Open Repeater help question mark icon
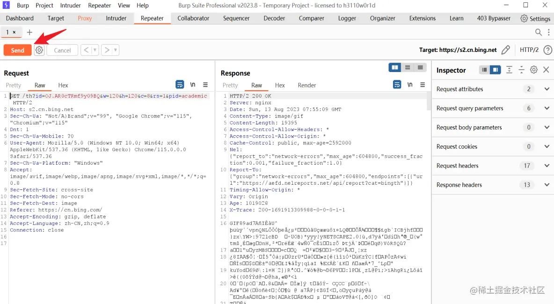The image size is (554, 304). click(x=547, y=50)
